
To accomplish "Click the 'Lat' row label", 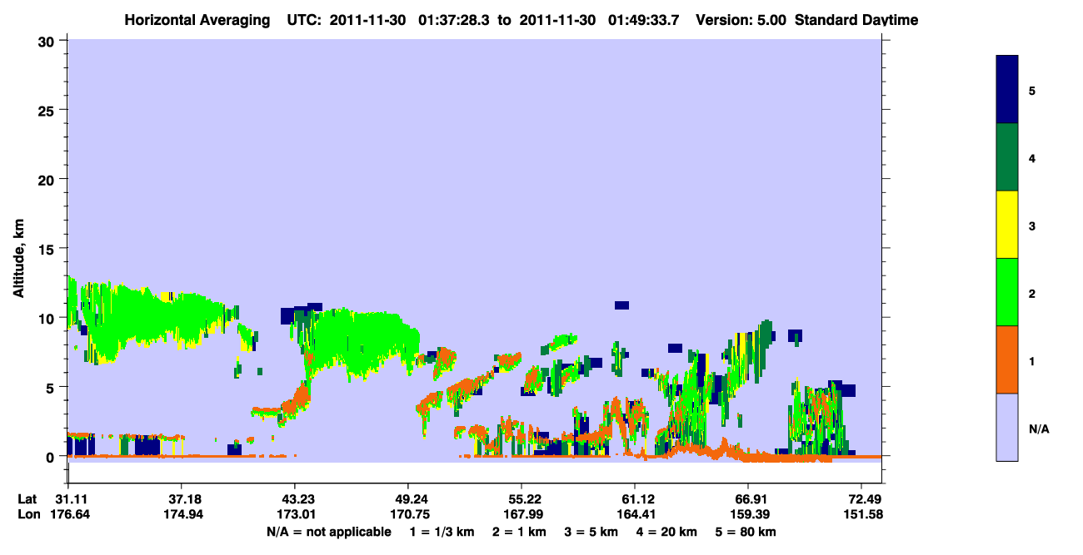I will (28, 499).
